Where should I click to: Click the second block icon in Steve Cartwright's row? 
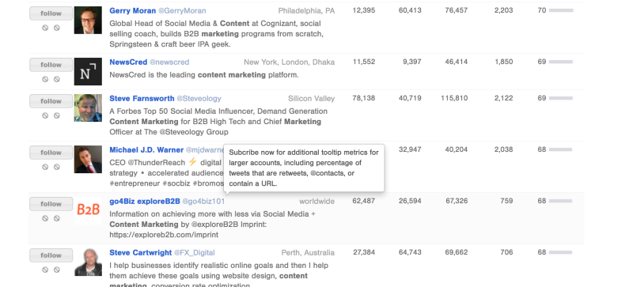(x=57, y=270)
